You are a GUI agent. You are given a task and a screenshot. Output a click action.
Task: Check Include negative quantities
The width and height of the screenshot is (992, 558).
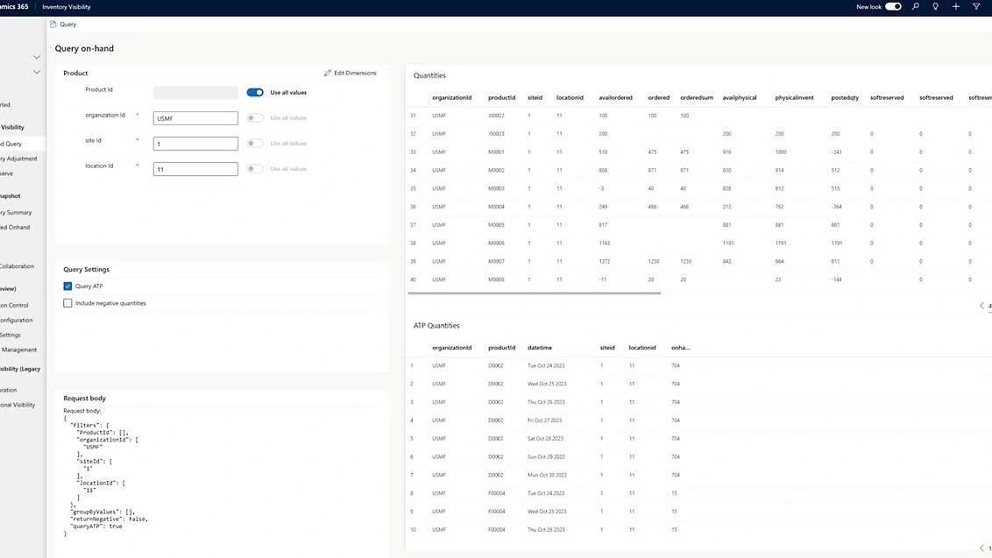(68, 303)
